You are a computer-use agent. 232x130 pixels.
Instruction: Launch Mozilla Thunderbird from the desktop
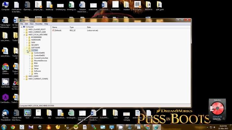[5, 115]
